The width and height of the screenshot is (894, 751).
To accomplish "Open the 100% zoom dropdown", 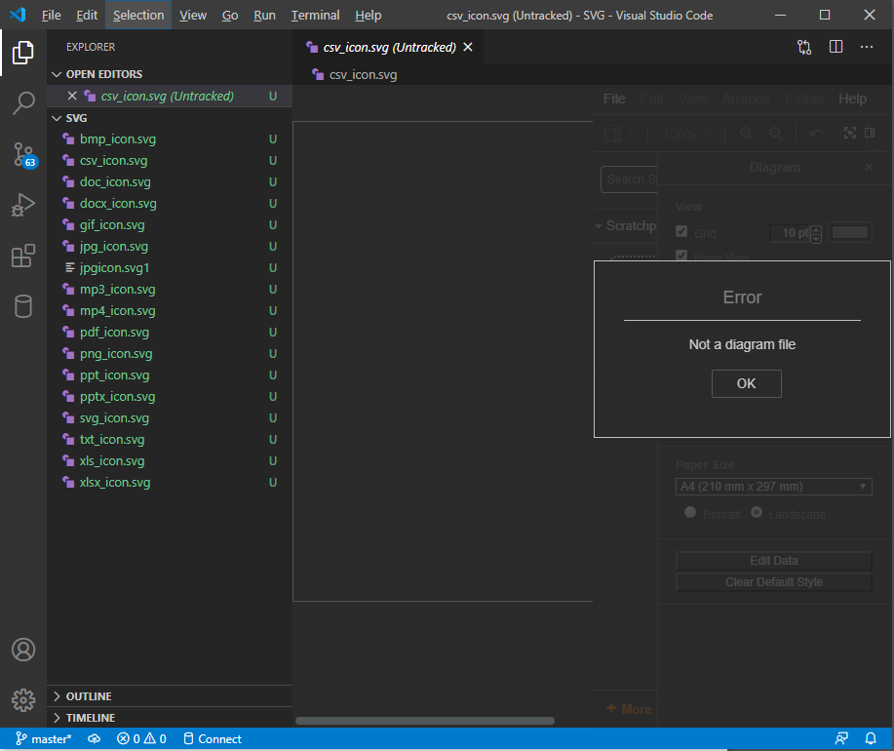I will 686,134.
